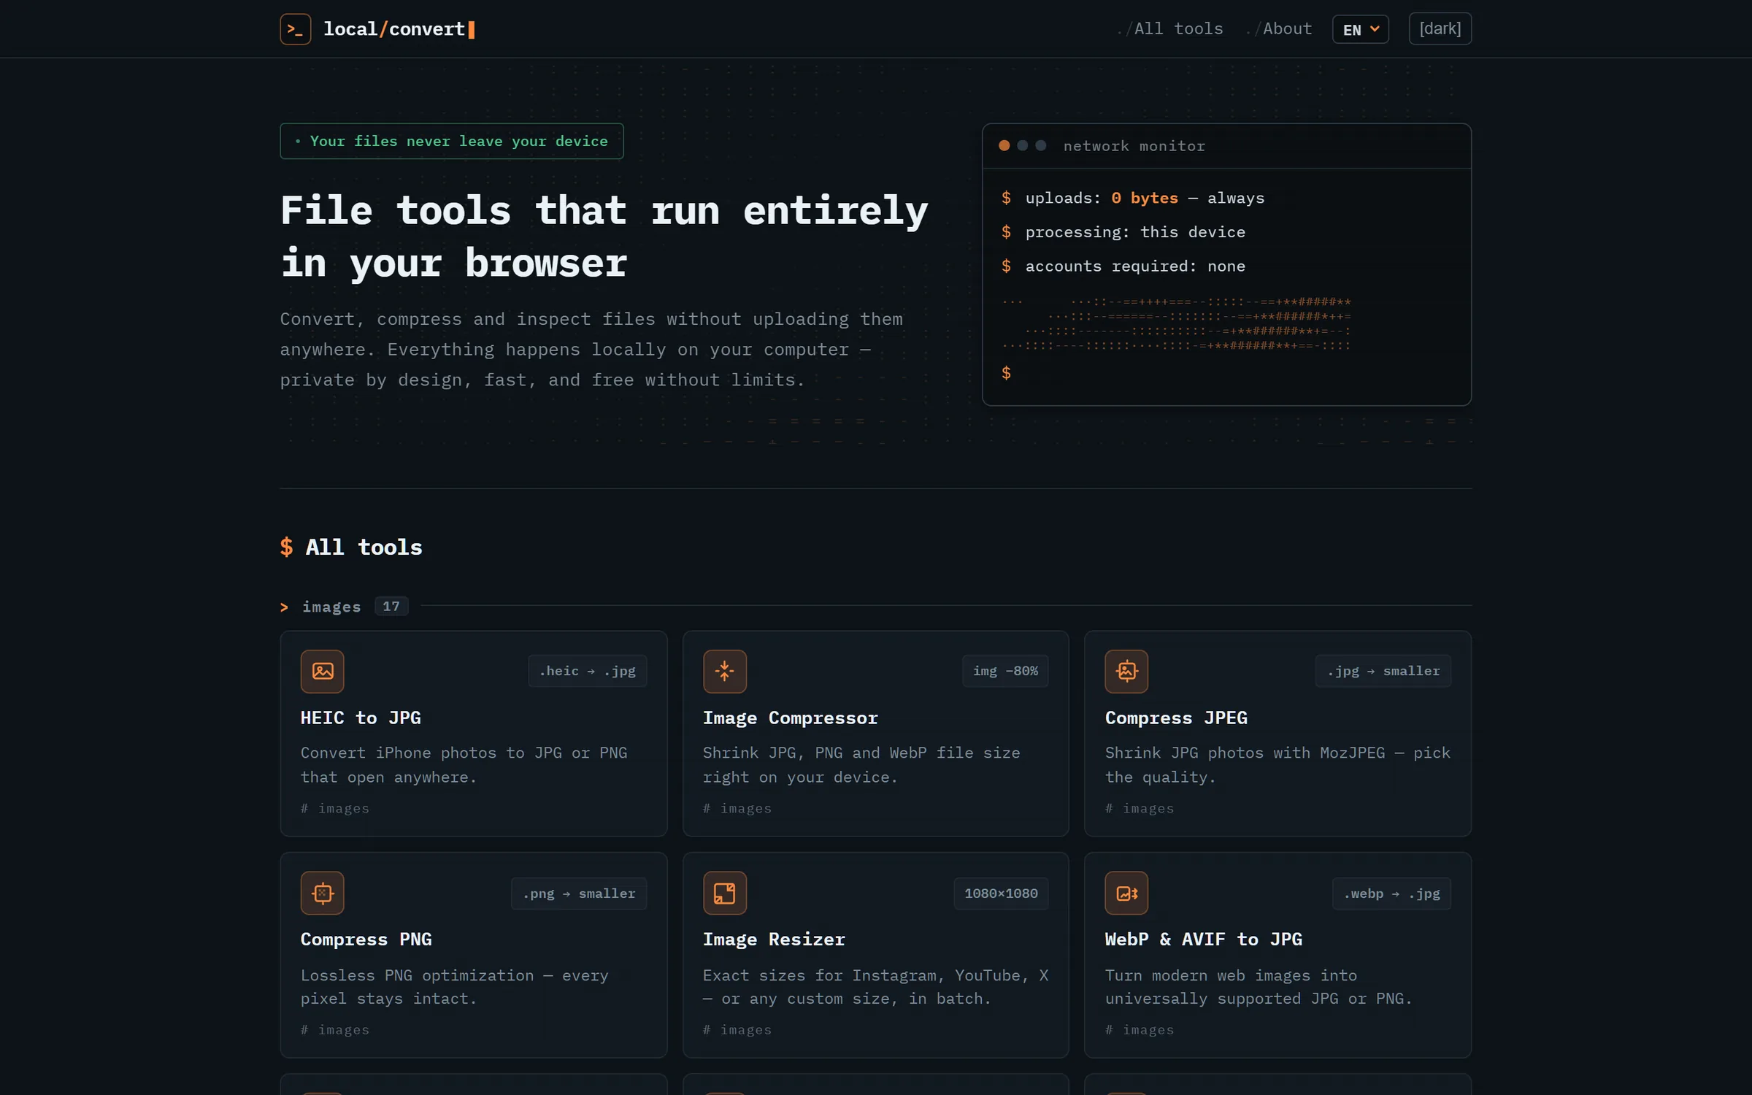The height and width of the screenshot is (1095, 1752).
Task: Click the images count badge 17
Action: click(x=391, y=606)
